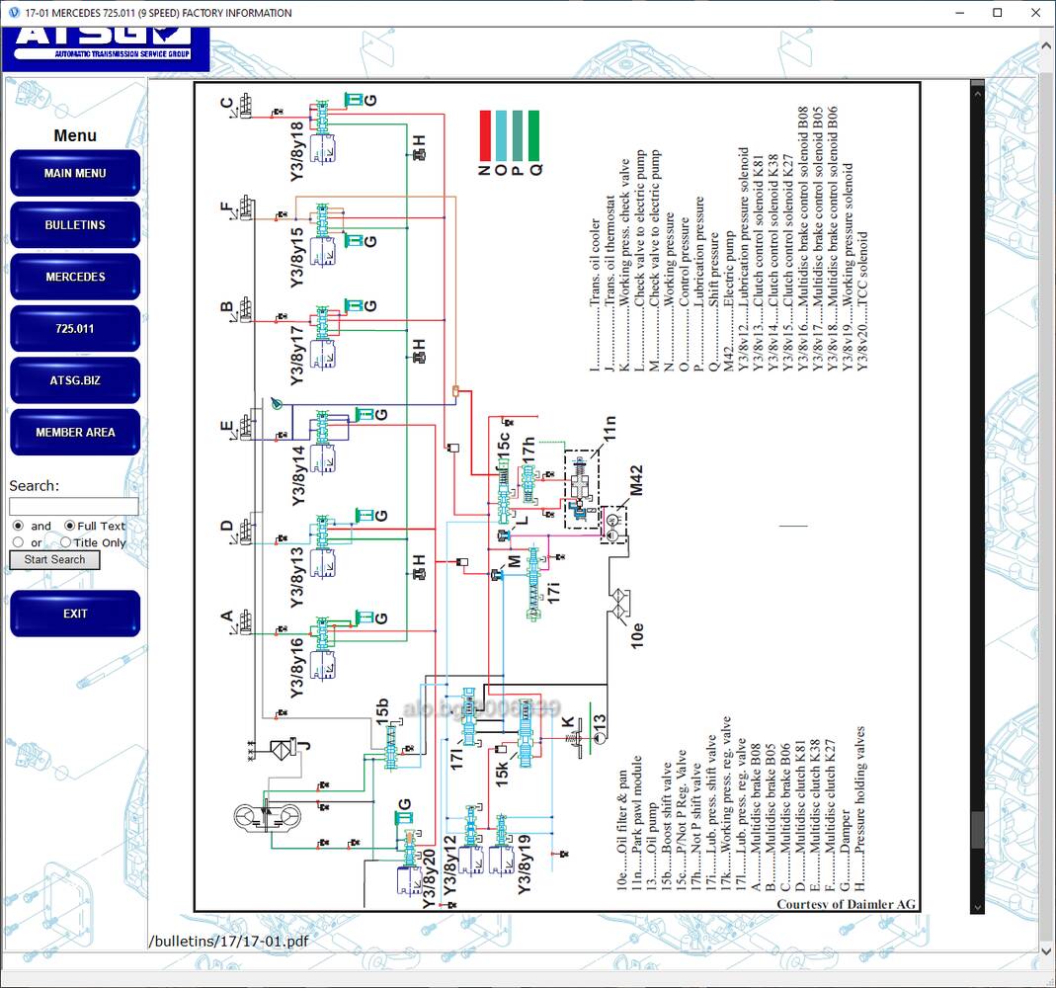Click the 11n park pawl module symbol
1056x988 pixels.
click(581, 488)
